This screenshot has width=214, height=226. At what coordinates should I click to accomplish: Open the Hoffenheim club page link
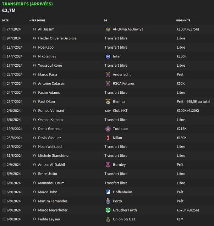pos(122,192)
